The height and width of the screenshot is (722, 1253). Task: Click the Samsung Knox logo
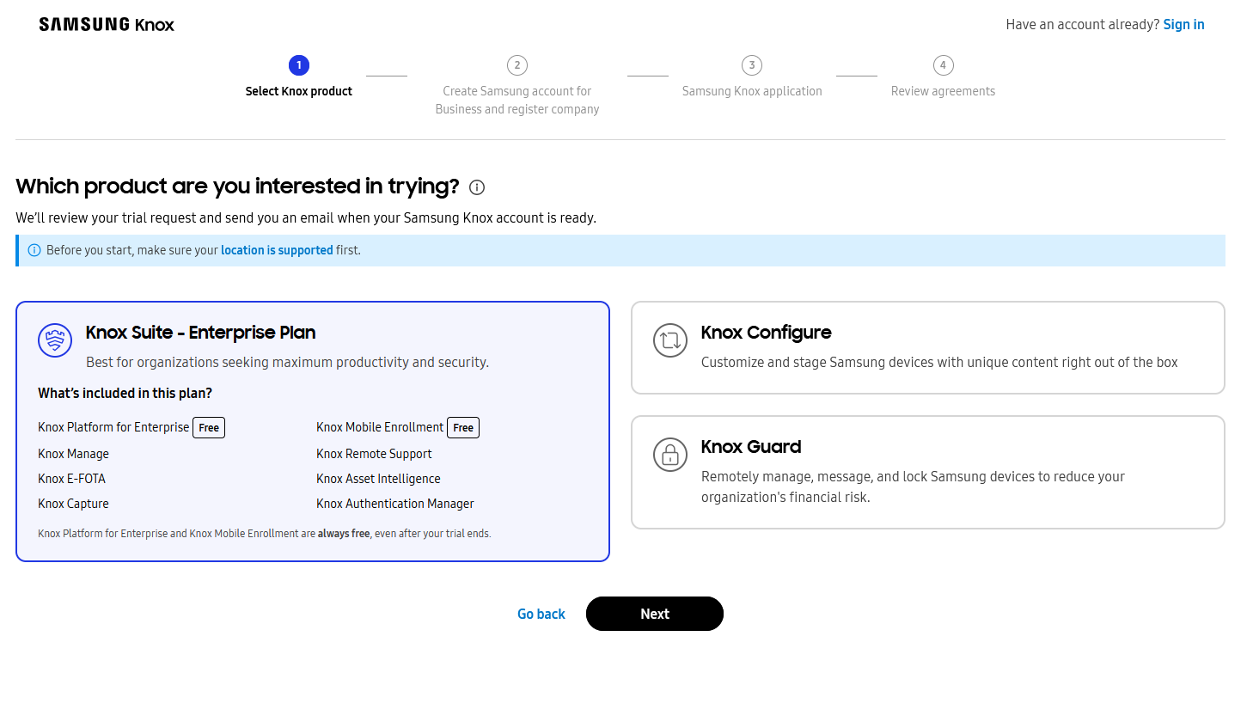point(107,25)
